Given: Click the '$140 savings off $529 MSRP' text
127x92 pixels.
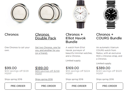Looking at the screenshot, I should 109,72.
